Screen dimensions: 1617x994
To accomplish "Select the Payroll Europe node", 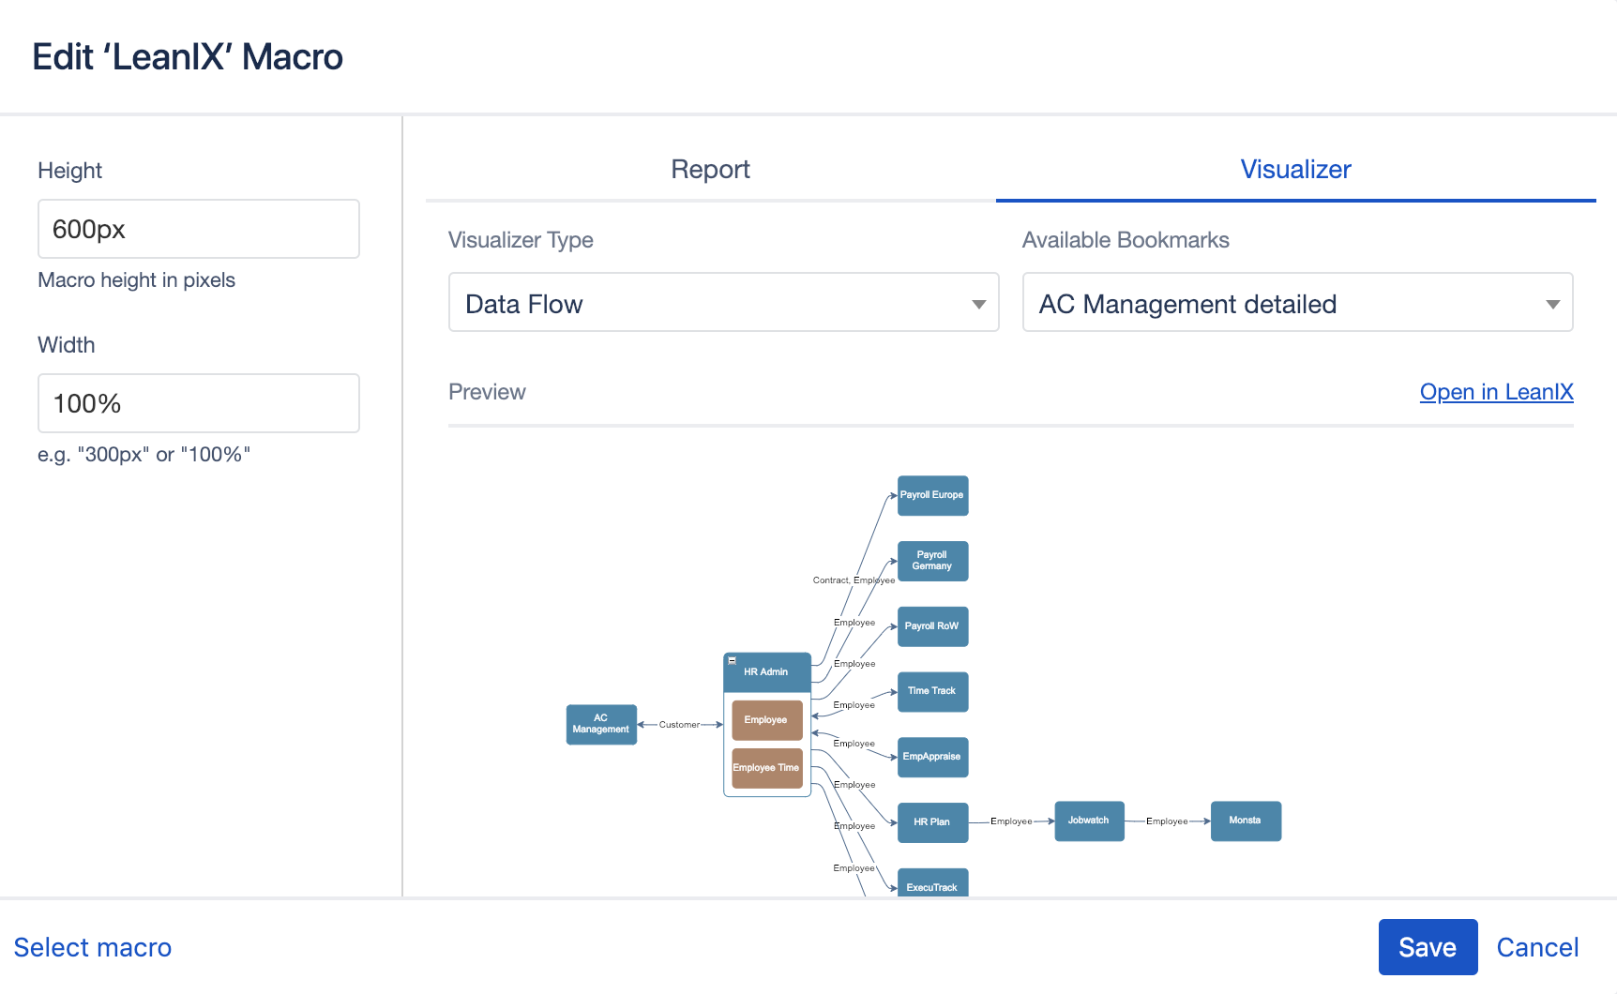I will (x=932, y=495).
